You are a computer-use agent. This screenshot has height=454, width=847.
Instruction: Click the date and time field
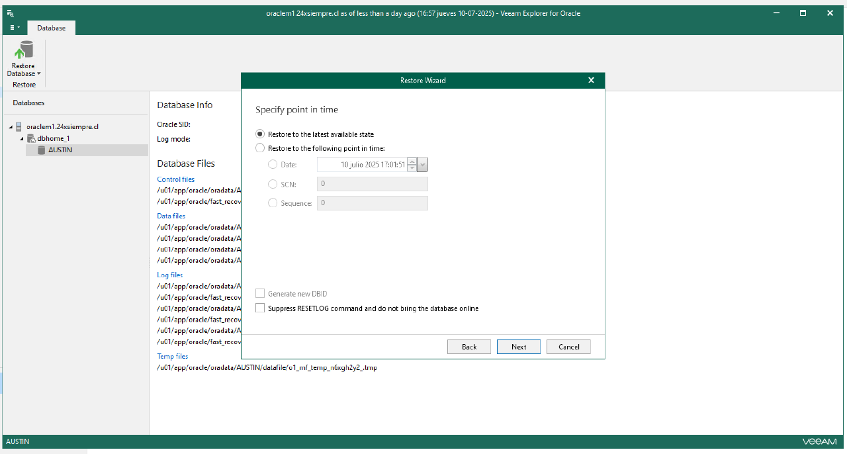[362, 165]
